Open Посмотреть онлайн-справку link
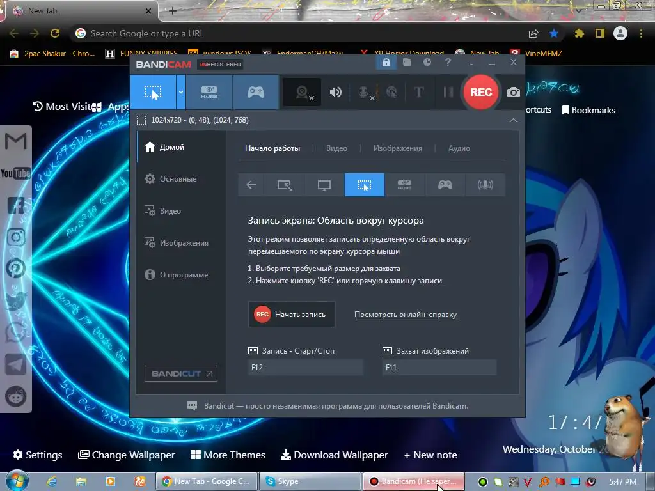655x491 pixels. [x=405, y=315]
